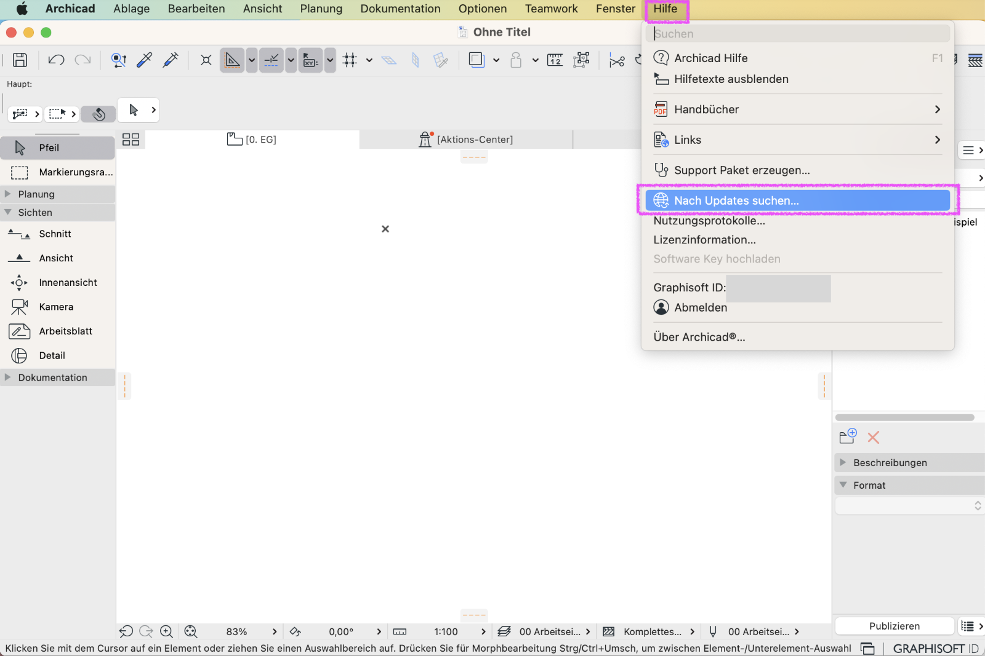Viewport: 985px width, 656px height.
Task: Open the guide lines dropdown arrow
Action: pos(252,60)
